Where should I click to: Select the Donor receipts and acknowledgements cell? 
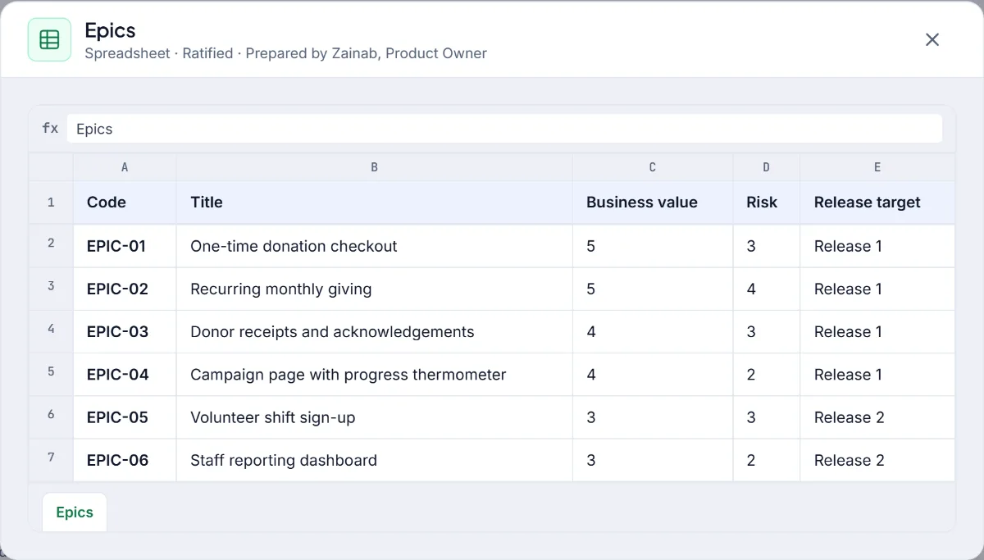(x=375, y=331)
